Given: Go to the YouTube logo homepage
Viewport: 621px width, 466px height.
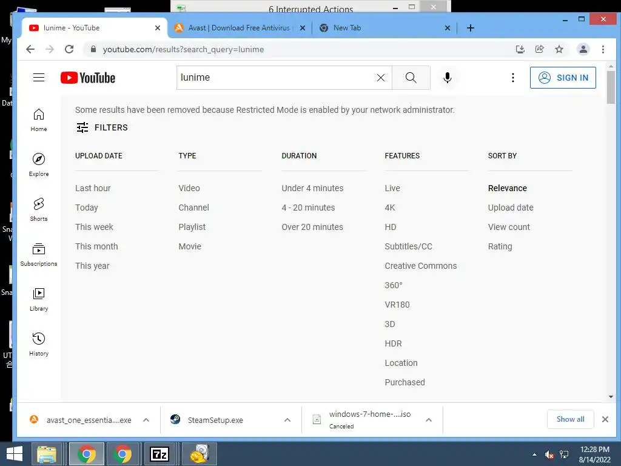Looking at the screenshot, I should tap(88, 78).
